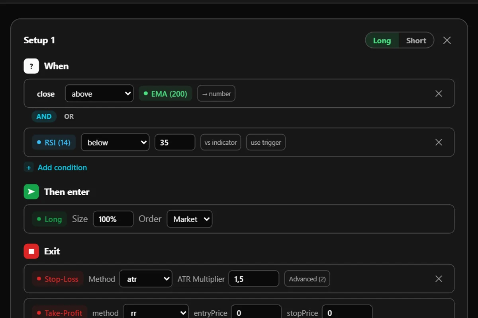Remove the close above EMA condition
478x318 pixels.
[x=439, y=93]
